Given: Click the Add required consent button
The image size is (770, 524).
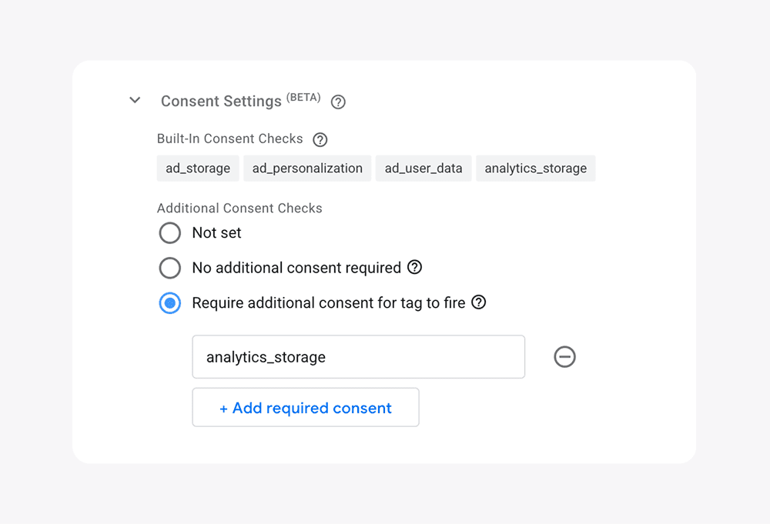Looking at the screenshot, I should coord(305,407).
